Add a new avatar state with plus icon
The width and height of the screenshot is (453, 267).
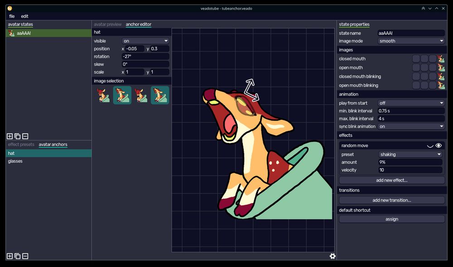10,136
